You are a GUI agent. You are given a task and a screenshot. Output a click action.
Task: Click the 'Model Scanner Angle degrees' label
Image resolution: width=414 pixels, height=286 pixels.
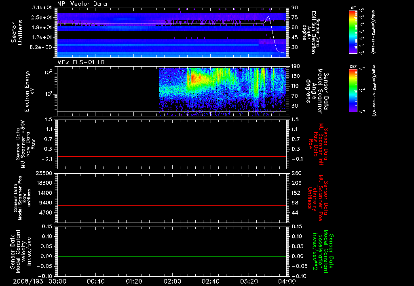(x=317, y=92)
